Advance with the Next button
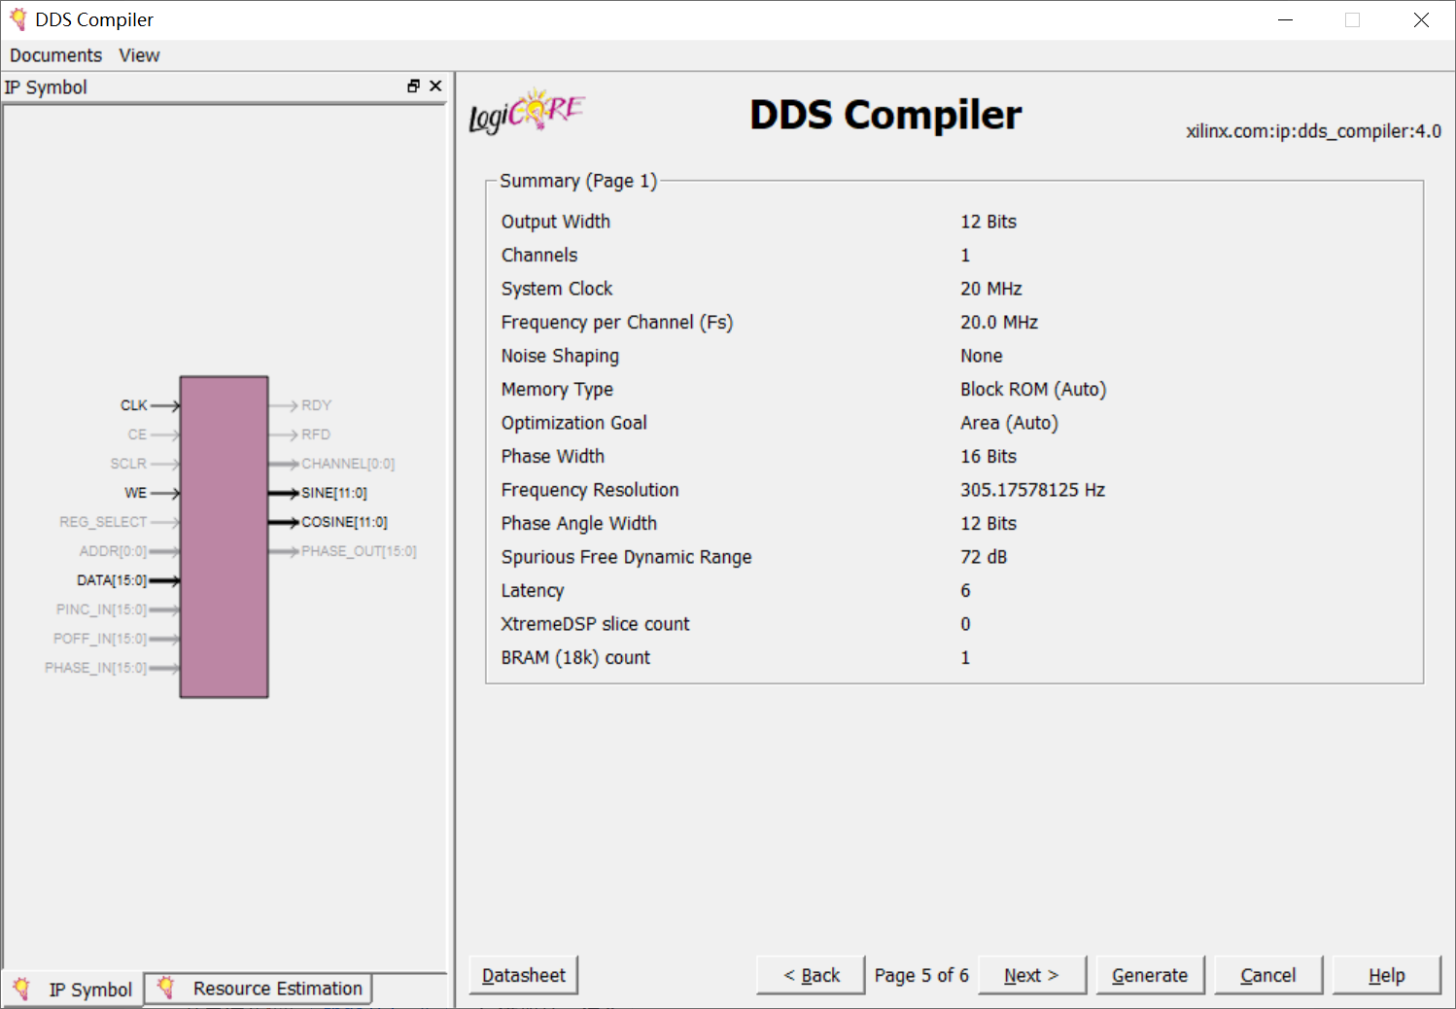 point(1031,975)
